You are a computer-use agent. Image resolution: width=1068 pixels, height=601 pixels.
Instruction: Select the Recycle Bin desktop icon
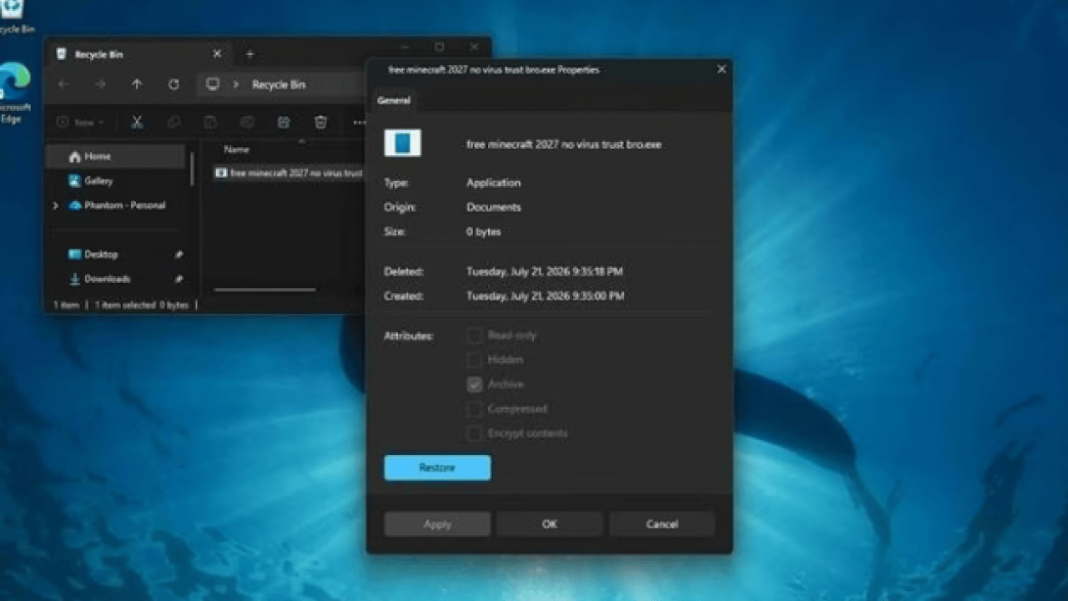click(15, 17)
